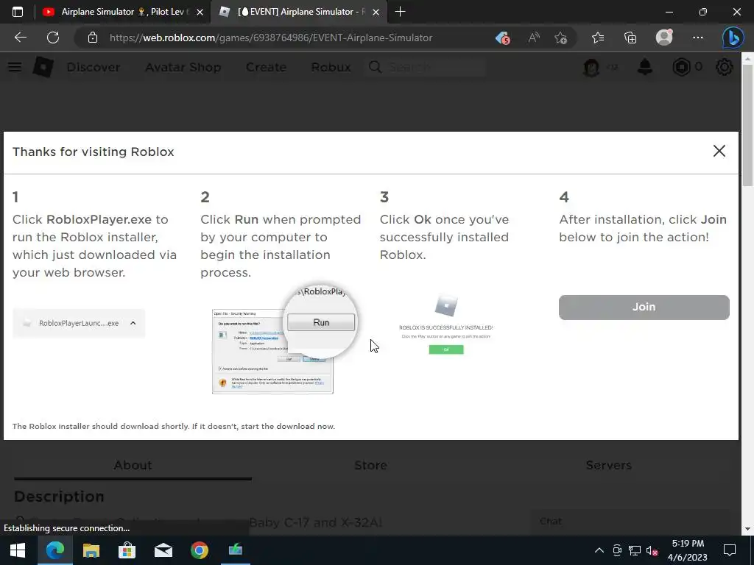Screen dimensions: 754x565
Task: Open the taskbar clock and date
Action: [688, 550]
